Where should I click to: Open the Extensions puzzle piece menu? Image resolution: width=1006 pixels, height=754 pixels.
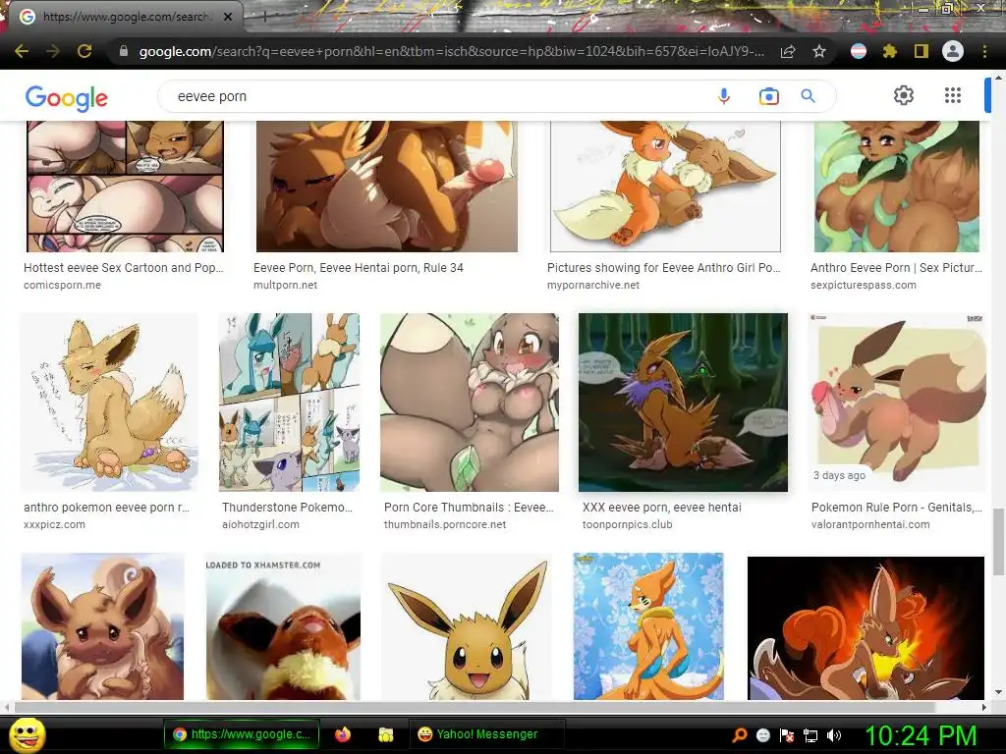[x=889, y=51]
